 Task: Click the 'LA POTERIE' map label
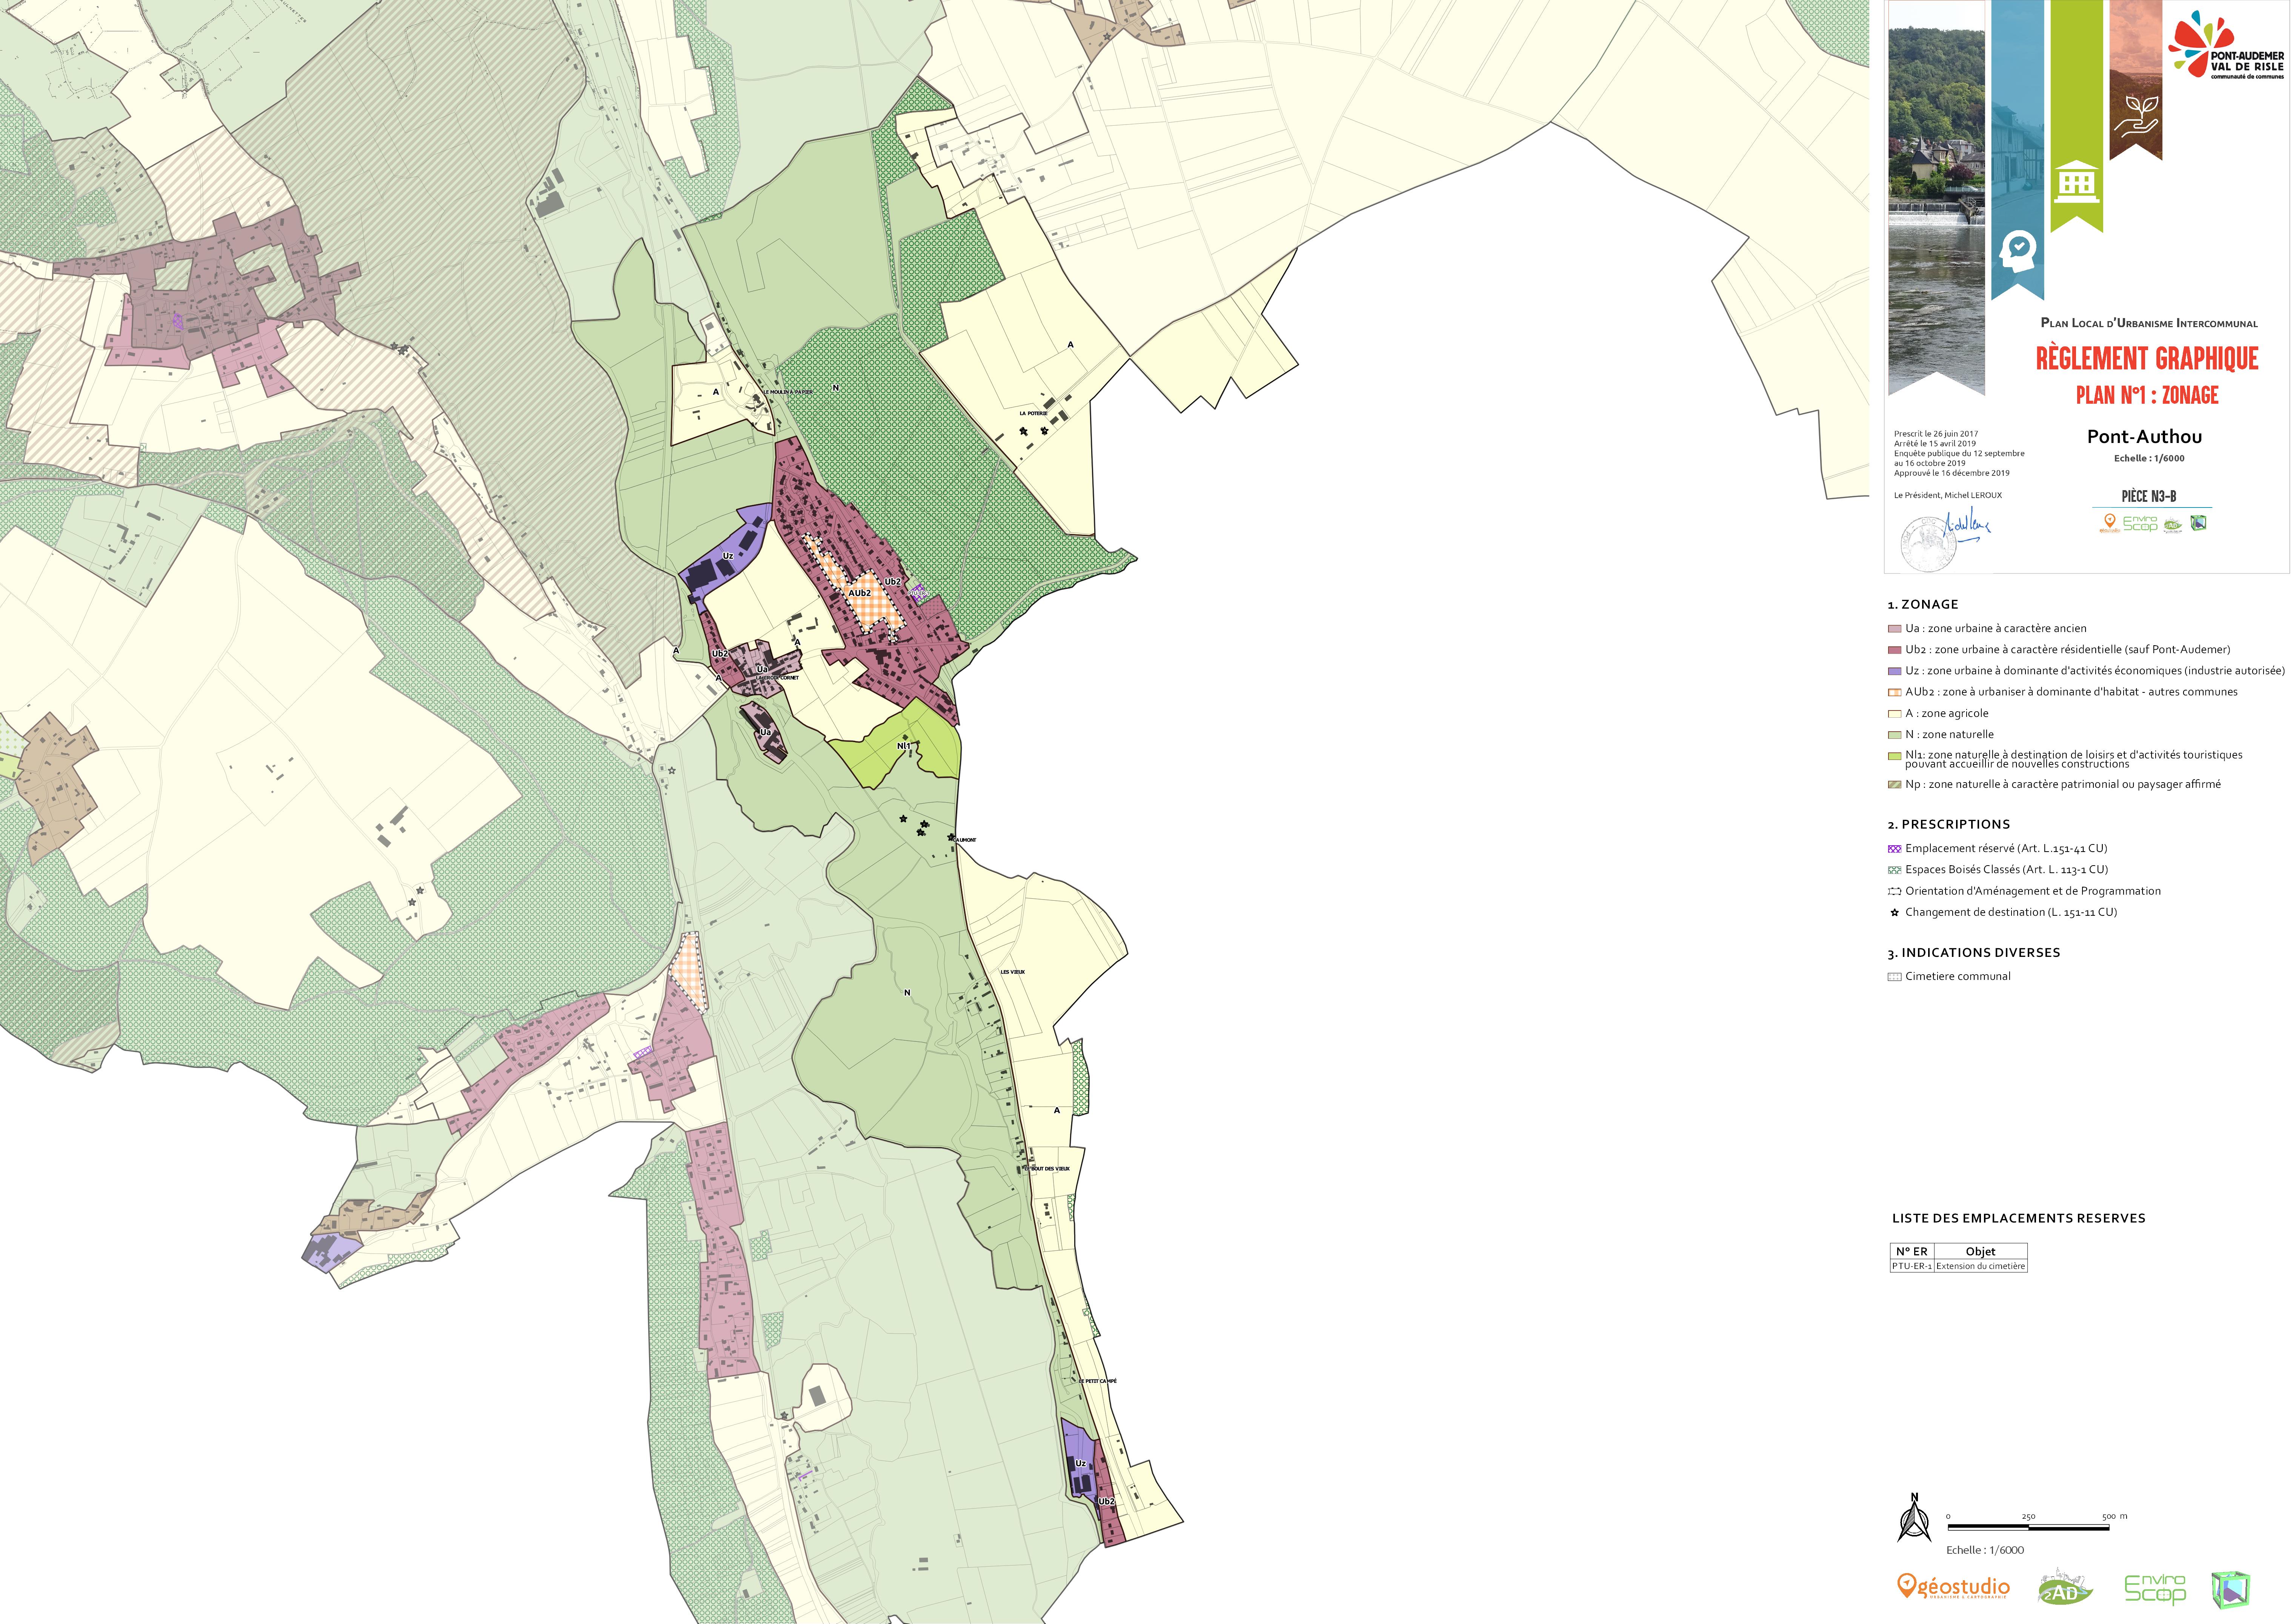[x=1033, y=413]
